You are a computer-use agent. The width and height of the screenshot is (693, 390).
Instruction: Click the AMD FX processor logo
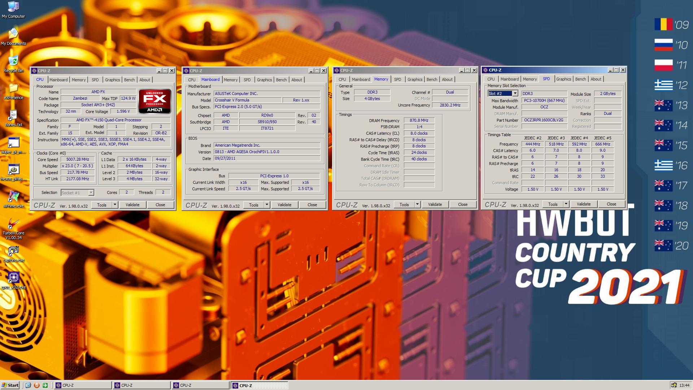155,101
